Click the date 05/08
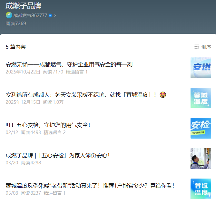The image size is (216, 204). [x=12, y=193]
